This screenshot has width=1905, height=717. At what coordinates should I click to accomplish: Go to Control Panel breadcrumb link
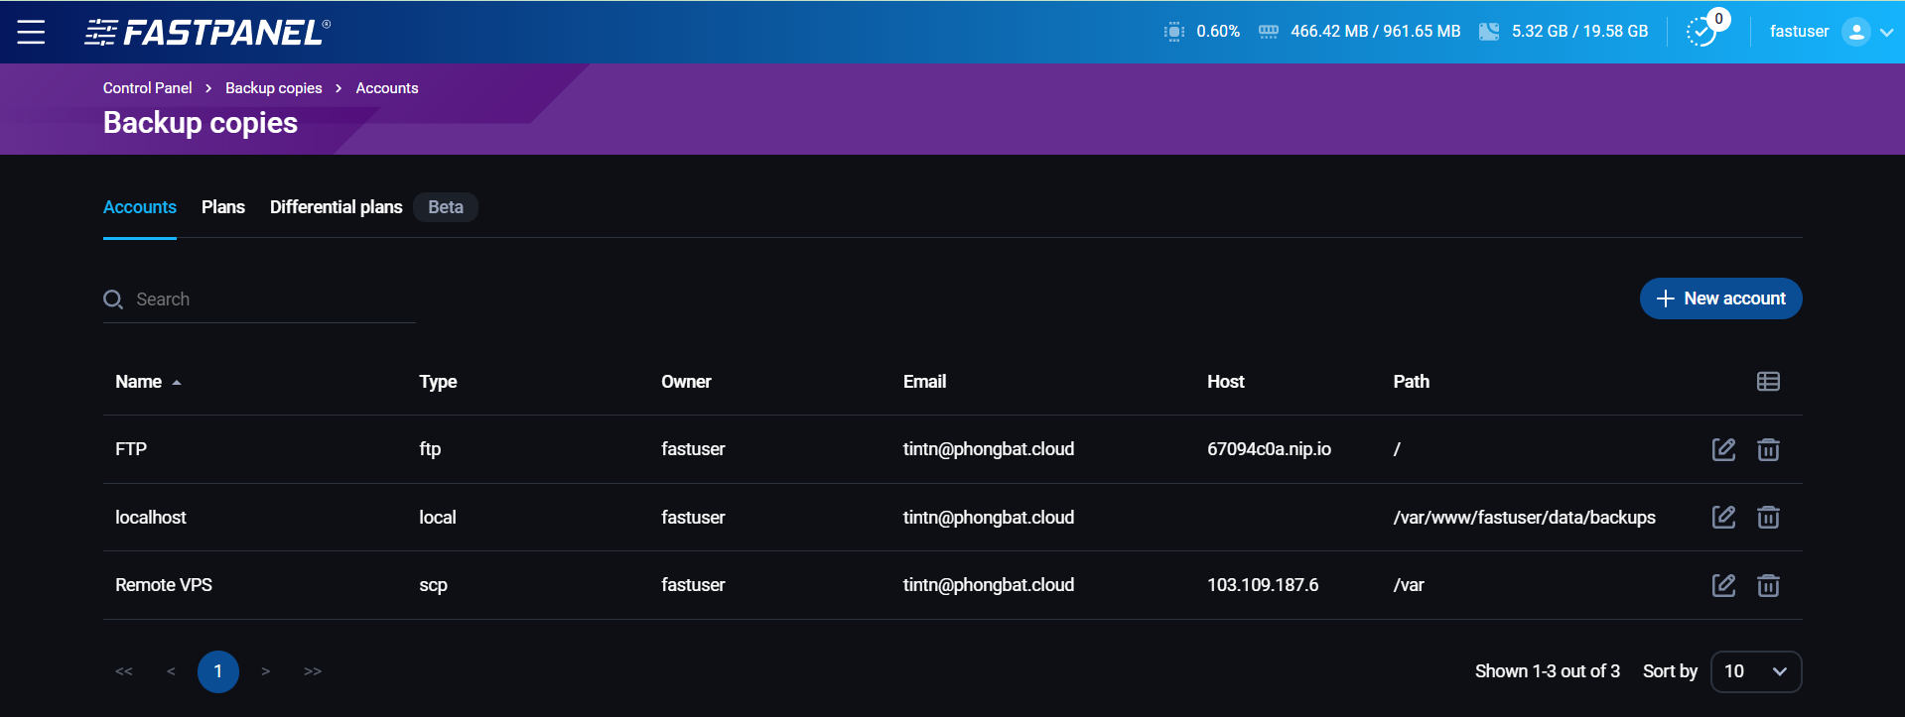(x=148, y=88)
